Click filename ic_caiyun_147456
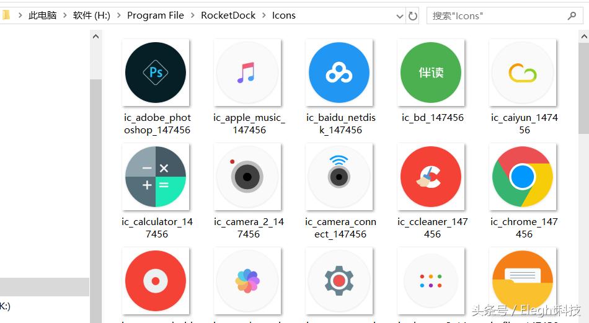 [x=525, y=123]
